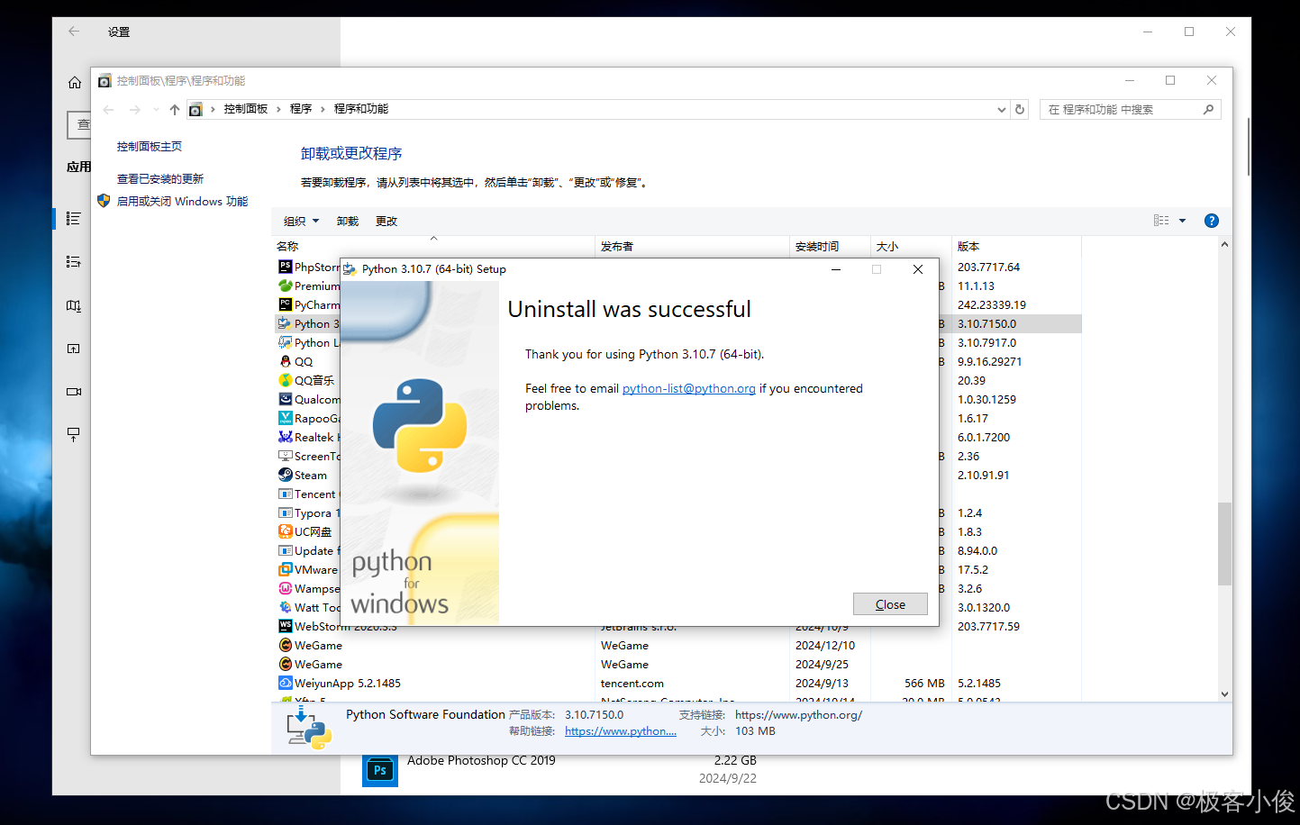Screen dimensions: 1300x825
Task: Click the WeiyunApp icon in program list
Action: tap(285, 683)
